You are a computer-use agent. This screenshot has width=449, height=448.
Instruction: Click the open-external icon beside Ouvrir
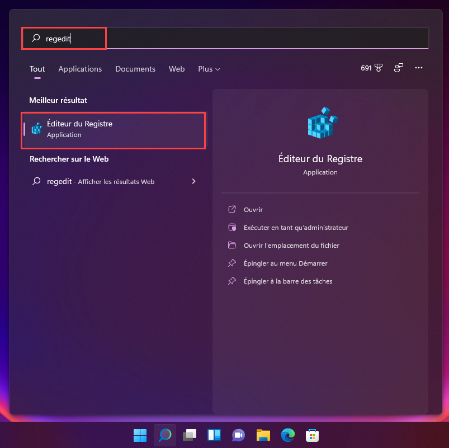click(x=232, y=209)
